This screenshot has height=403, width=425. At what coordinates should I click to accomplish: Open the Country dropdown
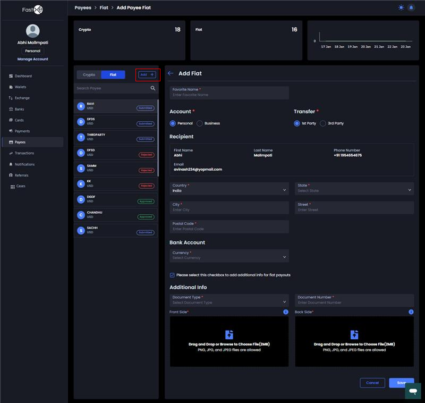(x=229, y=188)
